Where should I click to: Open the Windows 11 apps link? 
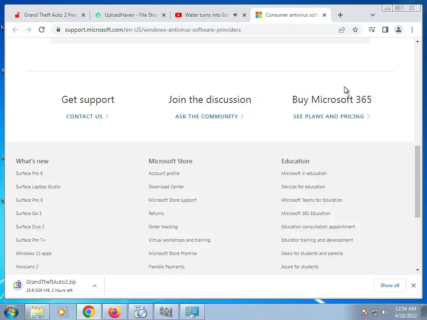tap(33, 253)
